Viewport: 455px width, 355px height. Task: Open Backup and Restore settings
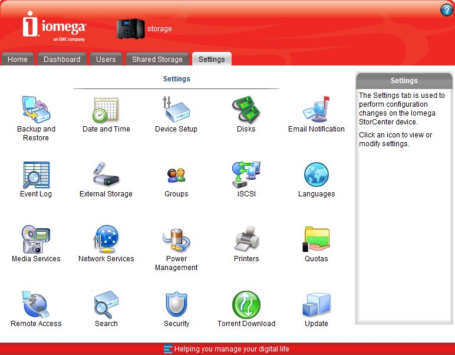tap(36, 110)
